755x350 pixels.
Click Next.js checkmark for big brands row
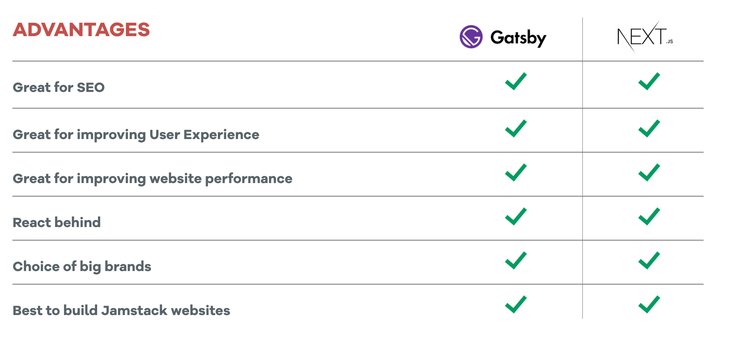[649, 261]
